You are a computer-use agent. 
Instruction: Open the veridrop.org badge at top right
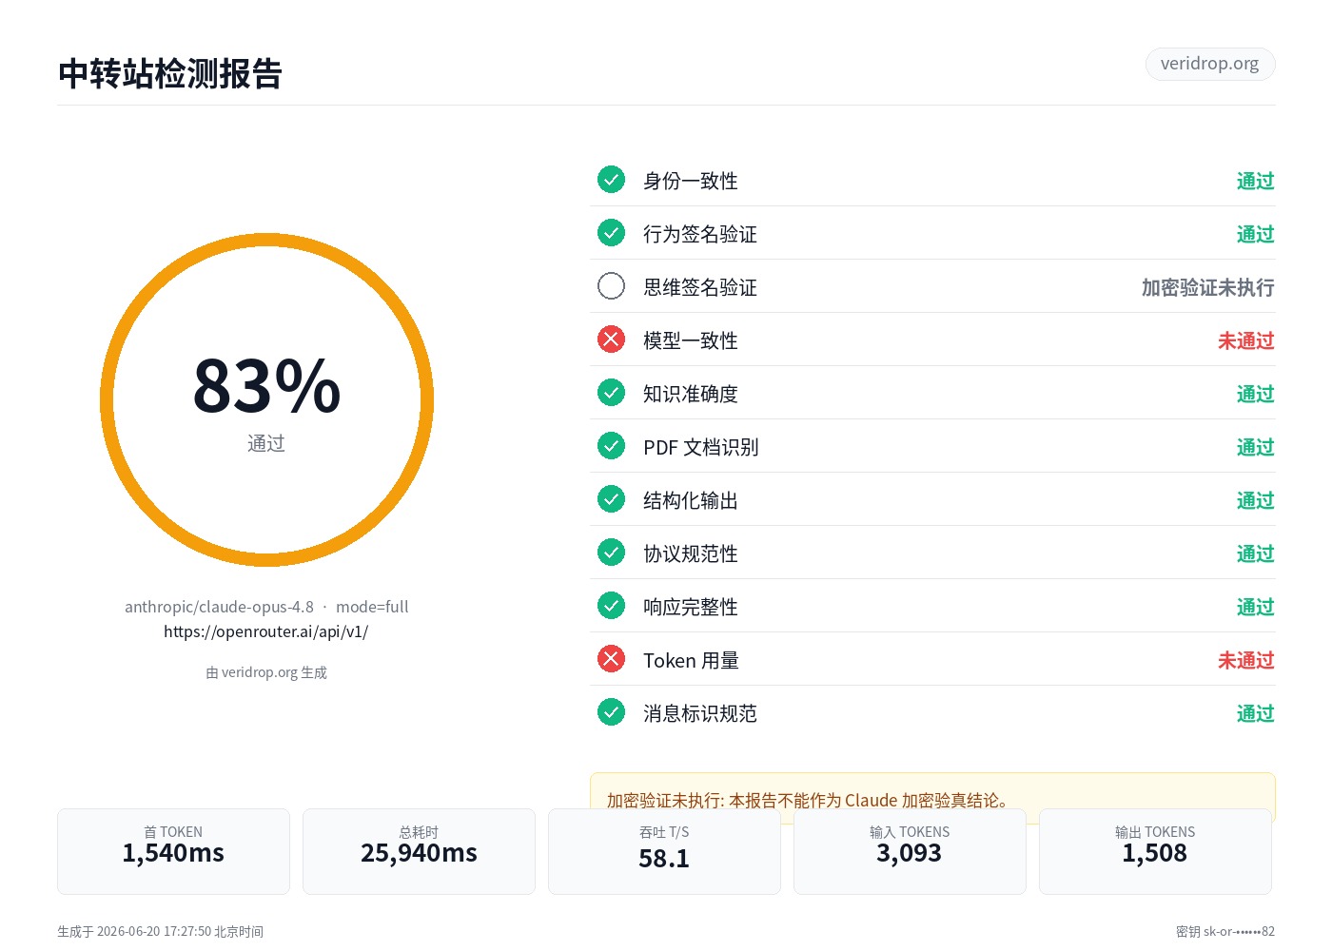[x=1210, y=64]
